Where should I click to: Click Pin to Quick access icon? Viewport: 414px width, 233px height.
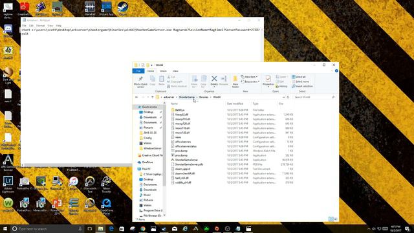140,82
